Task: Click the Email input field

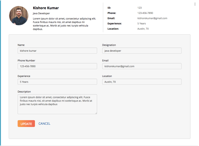Action: (142, 66)
